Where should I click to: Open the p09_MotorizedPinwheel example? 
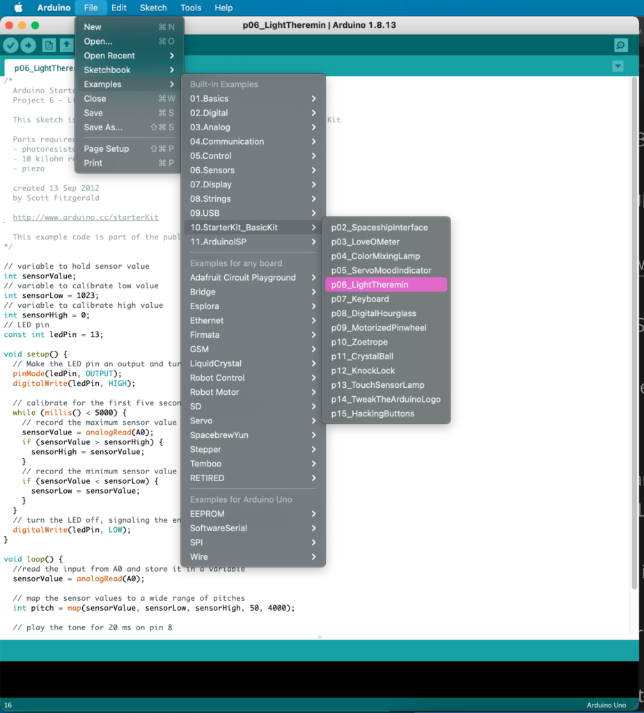point(386,328)
